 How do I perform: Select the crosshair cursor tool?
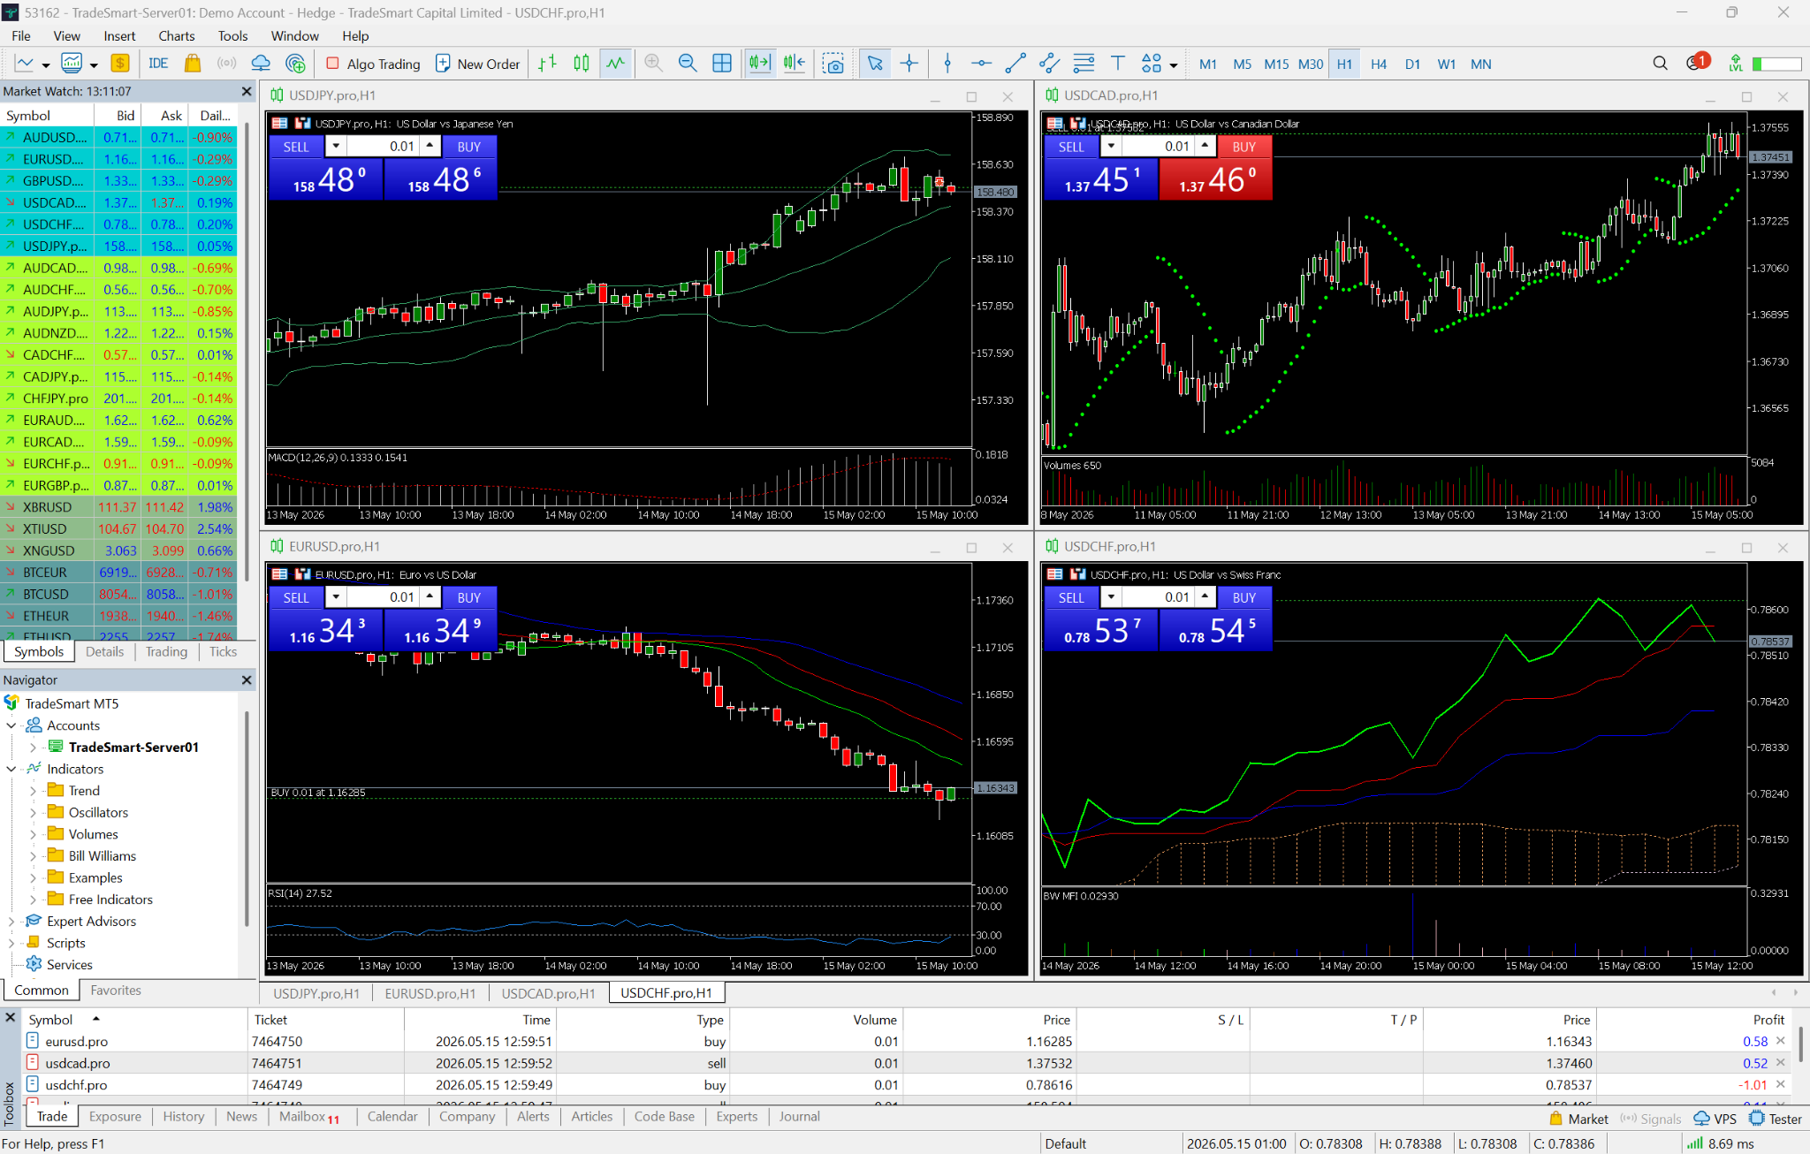point(909,64)
